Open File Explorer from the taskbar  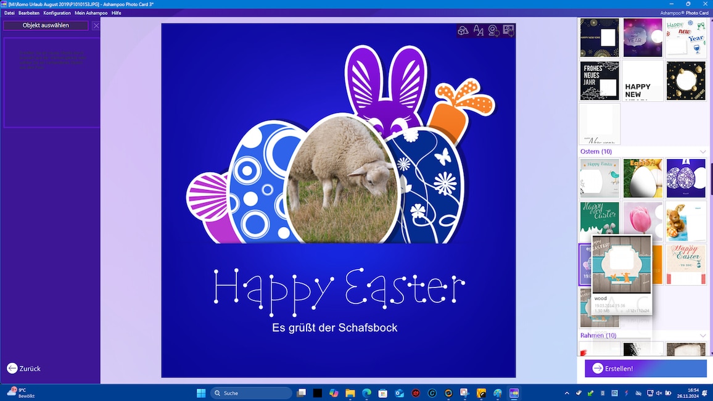coord(350,393)
